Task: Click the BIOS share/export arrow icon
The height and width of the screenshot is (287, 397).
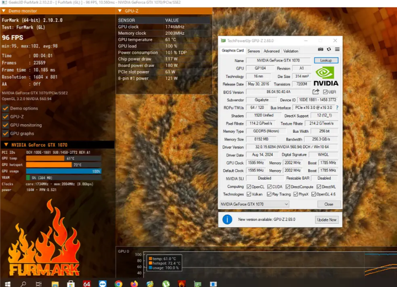Action: click(316, 92)
